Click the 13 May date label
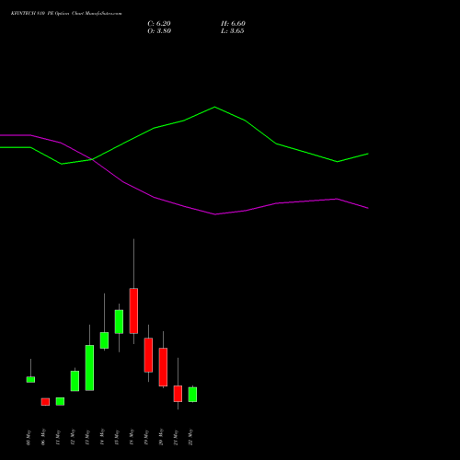460x460 pixels. coord(87,438)
